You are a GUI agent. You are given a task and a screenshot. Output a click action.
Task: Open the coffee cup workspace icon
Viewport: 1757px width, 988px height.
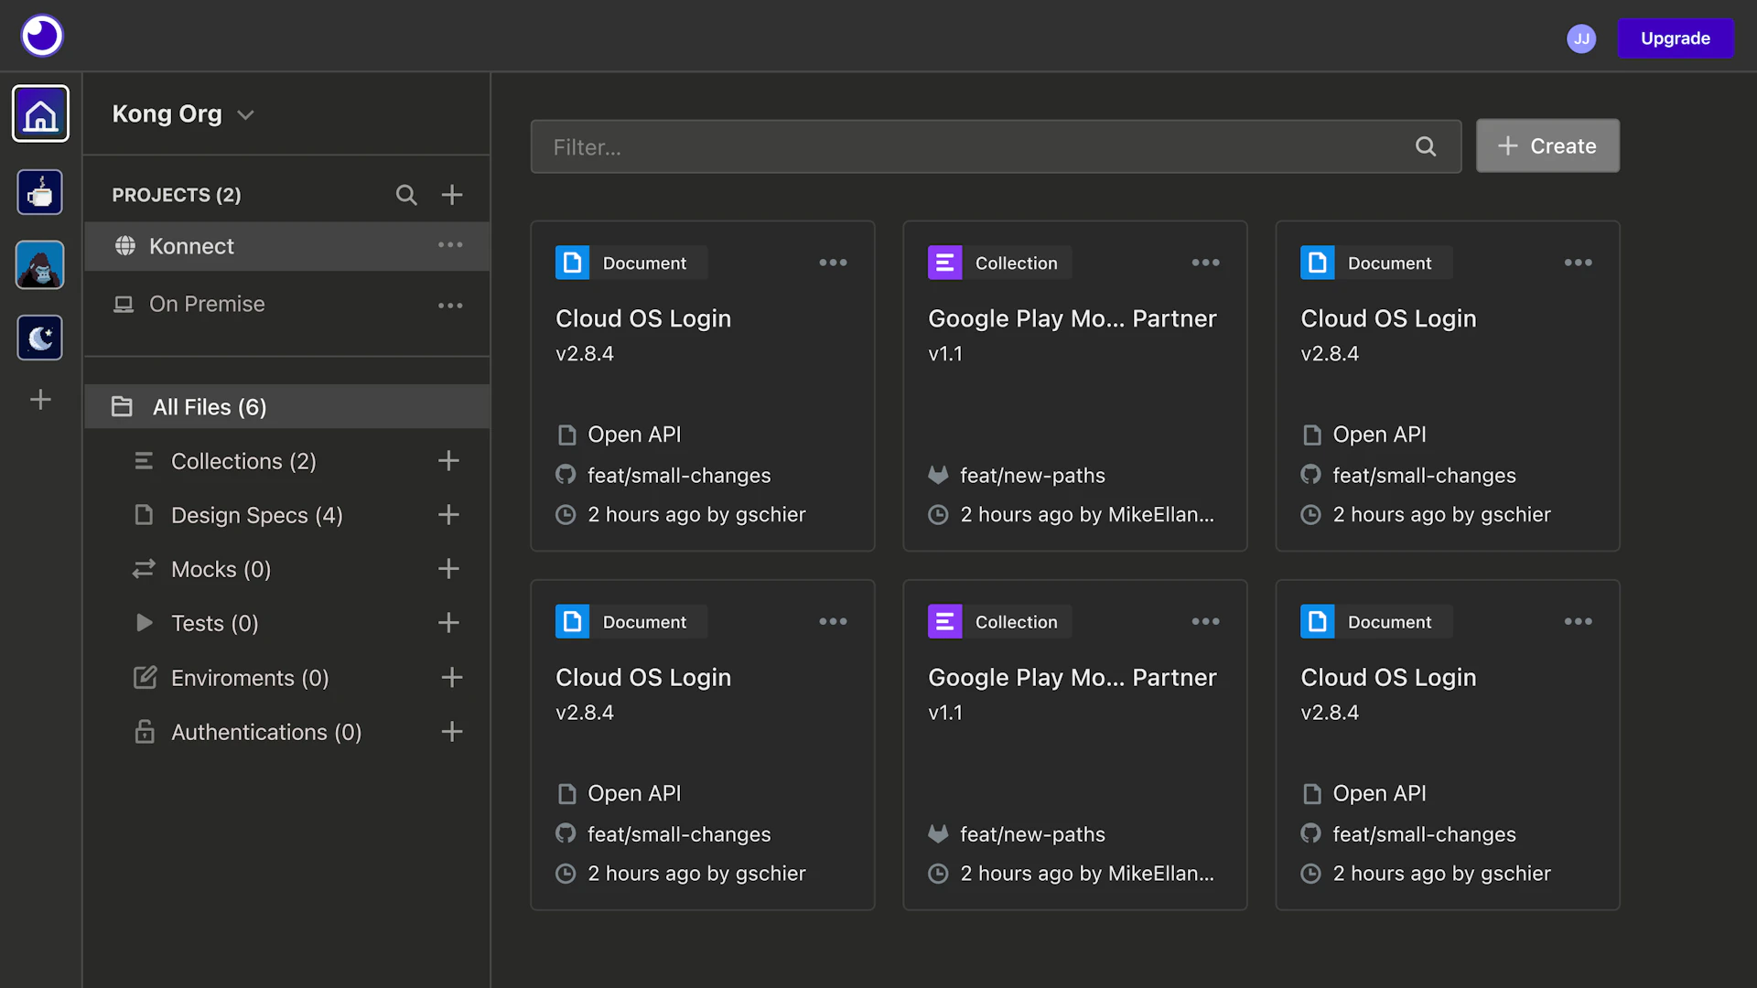[40, 192]
